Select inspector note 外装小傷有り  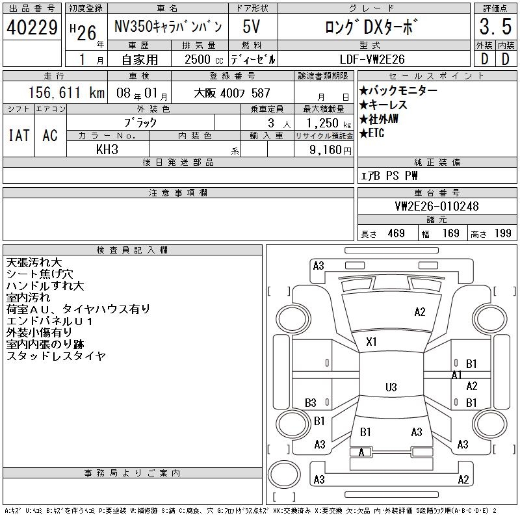tap(39, 333)
